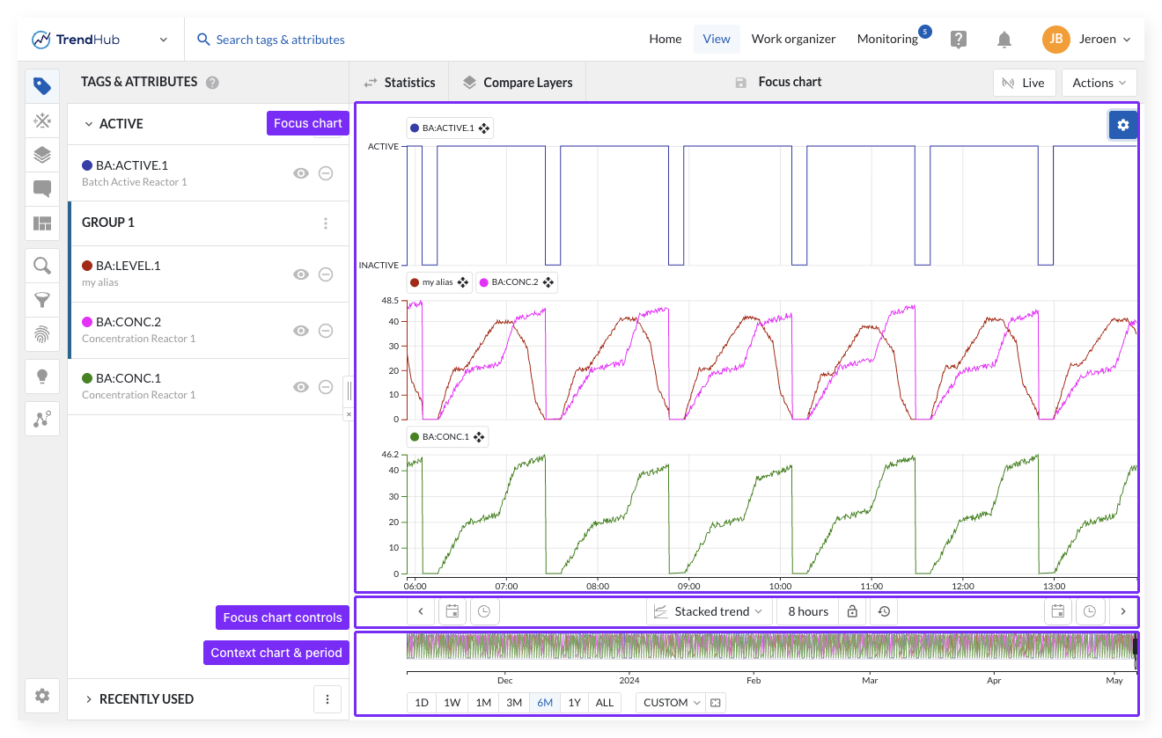This screenshot has width=1162, height=738.
Task: Toggle visibility of BA:CONC.2 tag
Action: pos(301,331)
